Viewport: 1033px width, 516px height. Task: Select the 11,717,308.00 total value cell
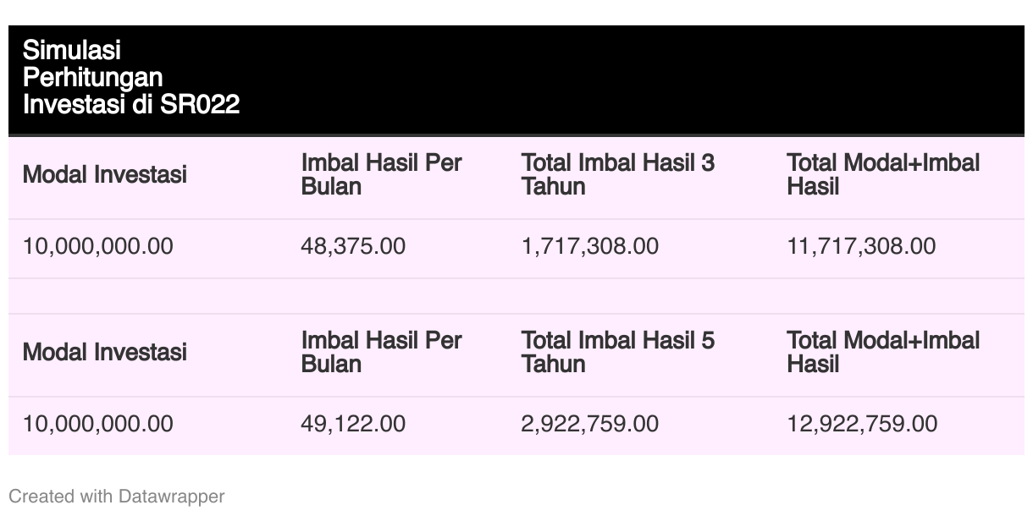861,246
